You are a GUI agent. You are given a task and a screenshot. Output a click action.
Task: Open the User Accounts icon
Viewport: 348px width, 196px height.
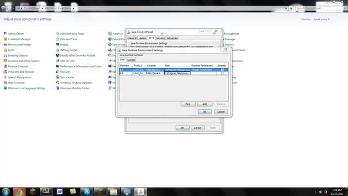pyautogui.click(x=5, y=83)
